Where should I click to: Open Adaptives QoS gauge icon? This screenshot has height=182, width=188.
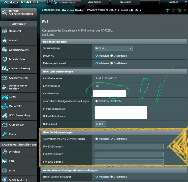pyautogui.click(x=5, y=78)
